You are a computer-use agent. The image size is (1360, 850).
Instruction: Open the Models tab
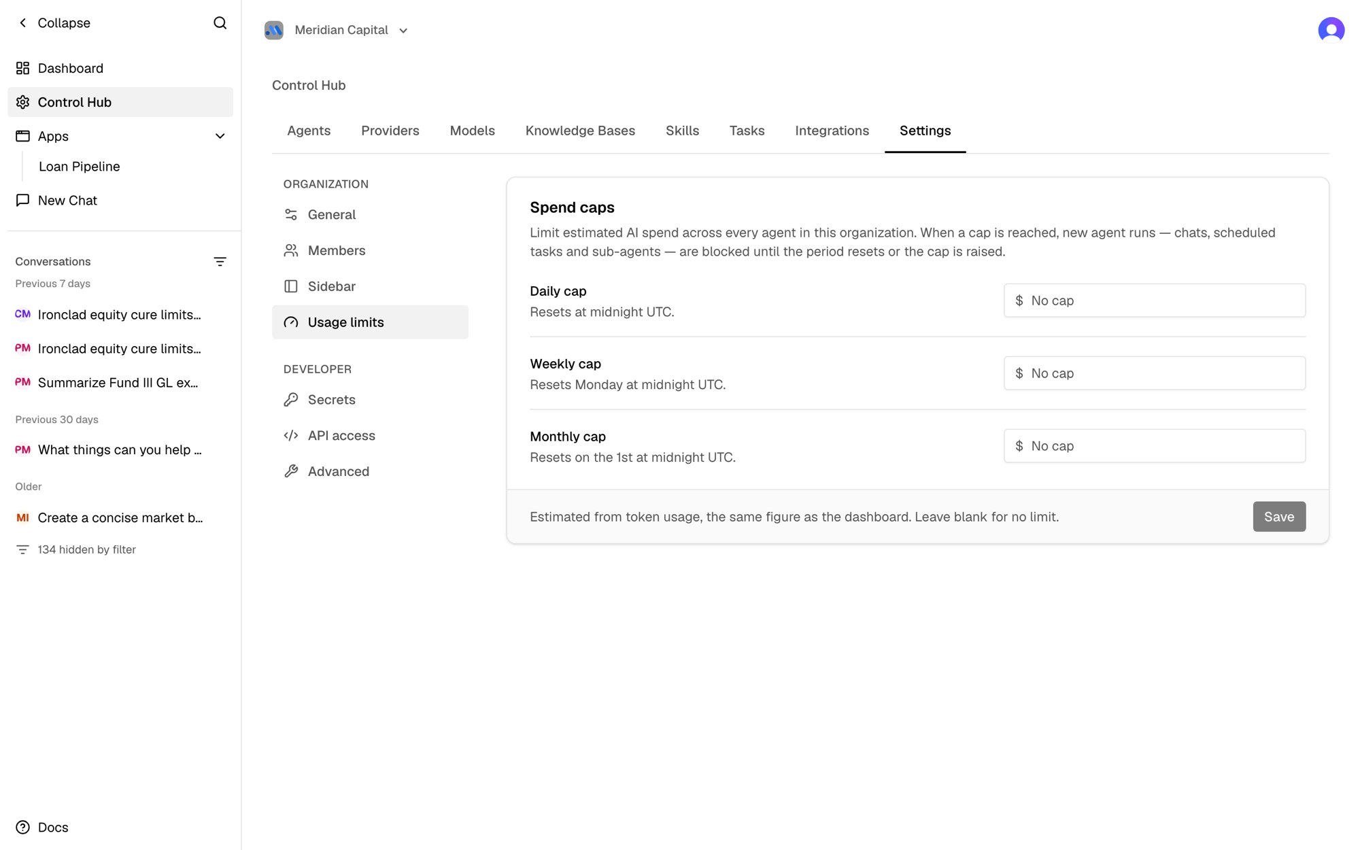(473, 131)
